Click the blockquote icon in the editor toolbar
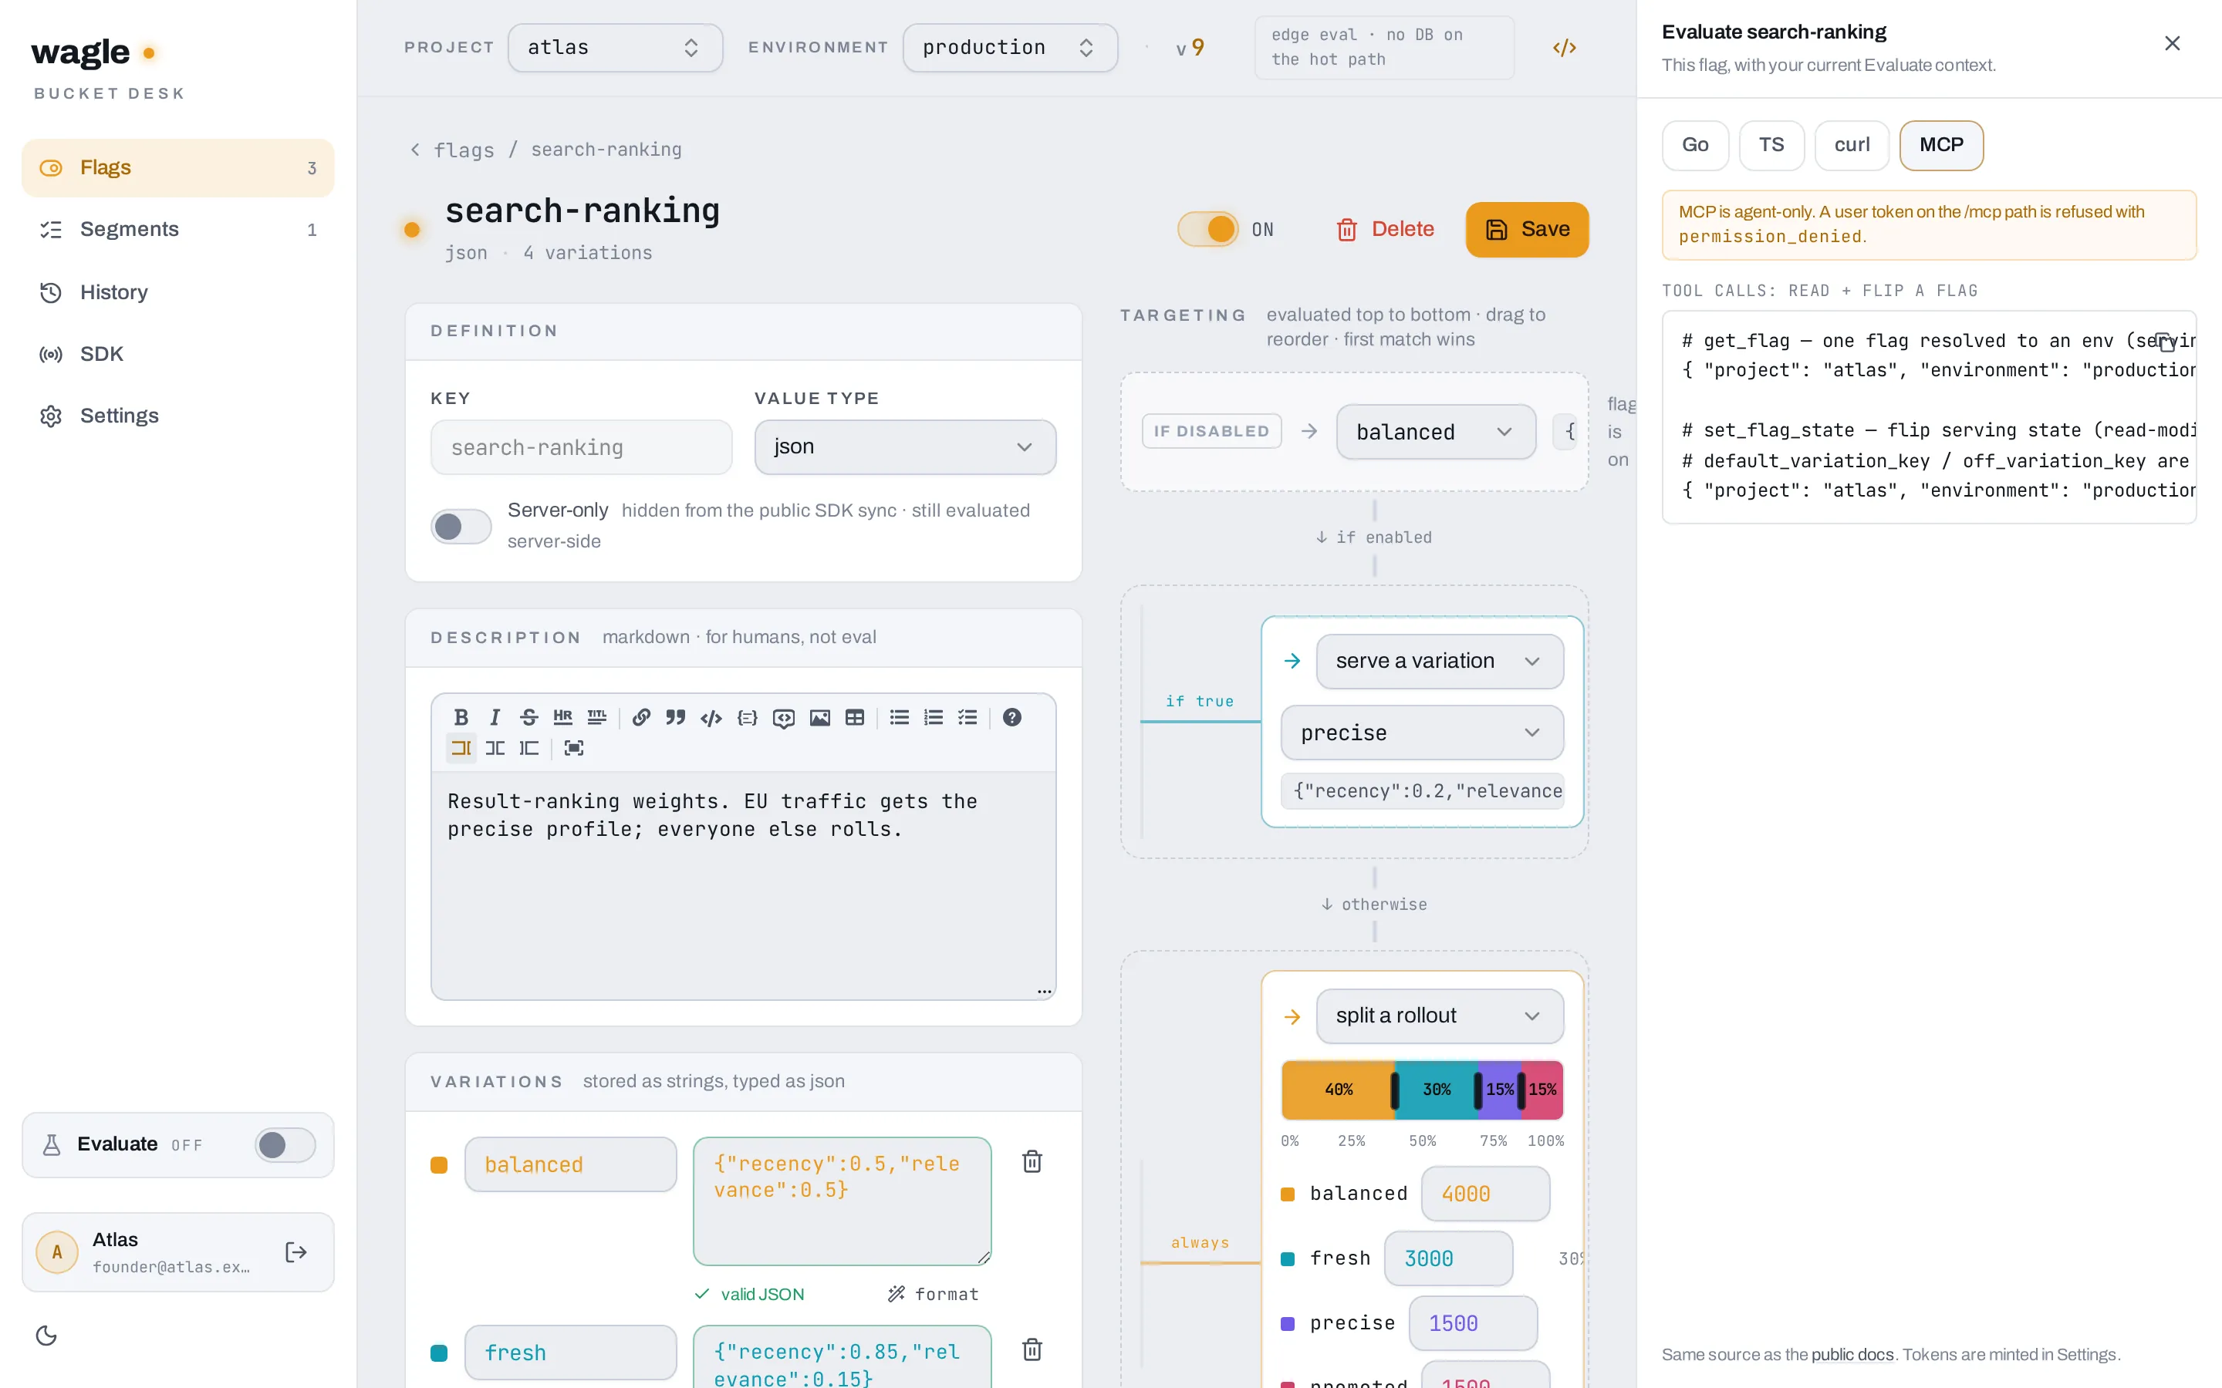 click(676, 718)
